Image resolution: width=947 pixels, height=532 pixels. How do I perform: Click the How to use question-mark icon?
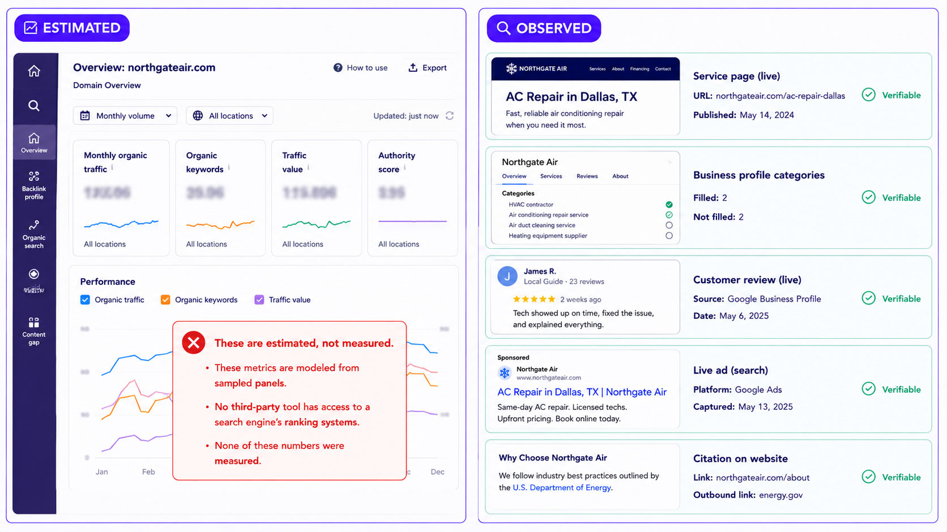point(338,68)
